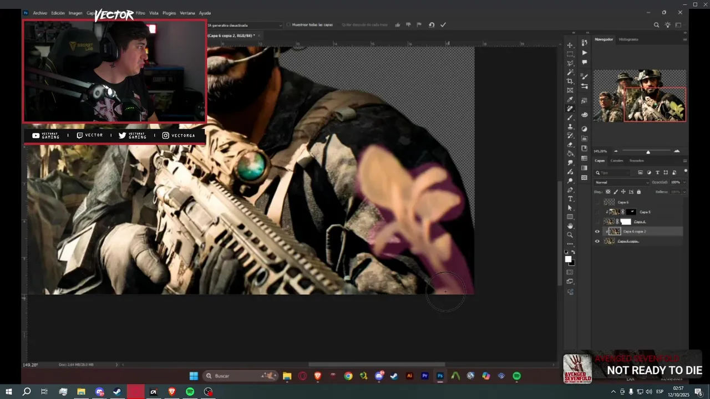Open the Edit Toolbar three-dots icon
Viewport: 710px width, 399px height.
point(570,244)
